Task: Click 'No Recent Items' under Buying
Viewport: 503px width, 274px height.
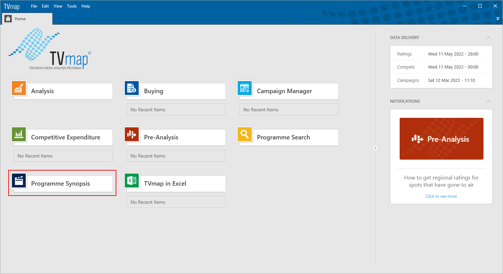Action: pyautogui.click(x=176, y=110)
